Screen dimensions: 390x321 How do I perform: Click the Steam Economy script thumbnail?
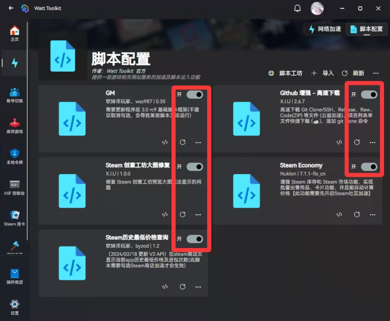pyautogui.click(x=246, y=191)
